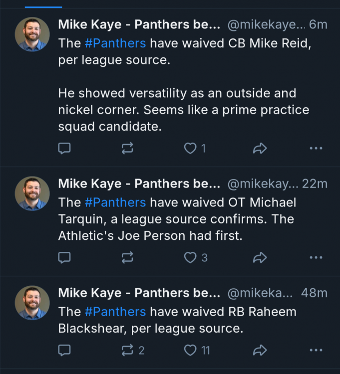Retweet the Raheem Blackshear post

[x=127, y=351]
